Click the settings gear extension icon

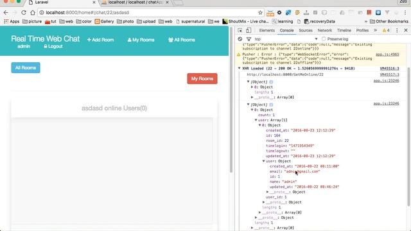[279, 13]
